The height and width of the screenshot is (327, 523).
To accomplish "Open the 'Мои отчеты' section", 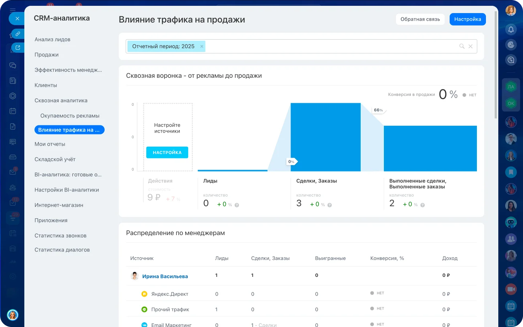I will pyautogui.click(x=49, y=144).
